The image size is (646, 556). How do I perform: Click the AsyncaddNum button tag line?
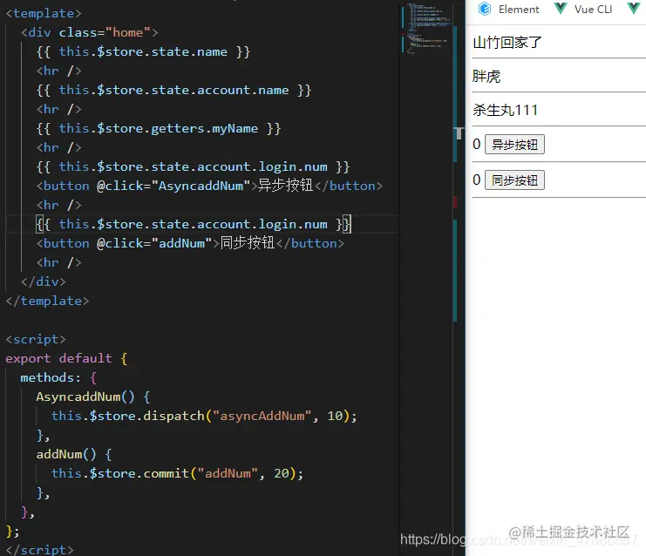pos(209,186)
